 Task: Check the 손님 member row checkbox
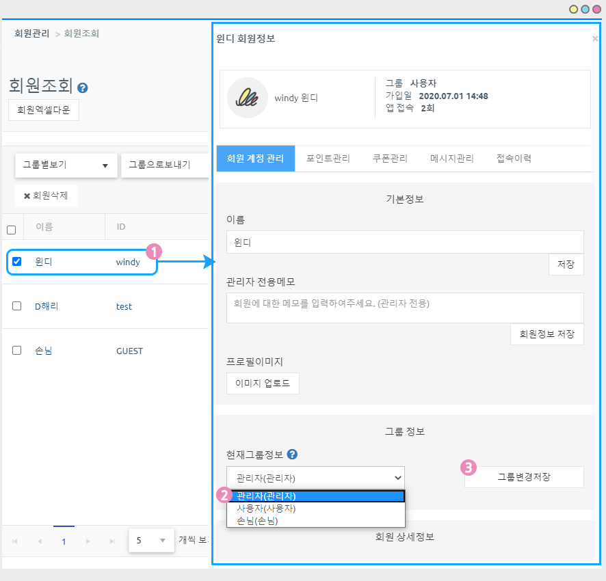17,351
